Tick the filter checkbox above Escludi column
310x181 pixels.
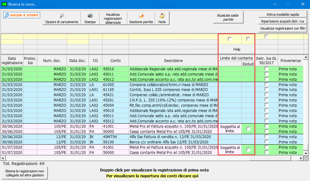[248, 39]
